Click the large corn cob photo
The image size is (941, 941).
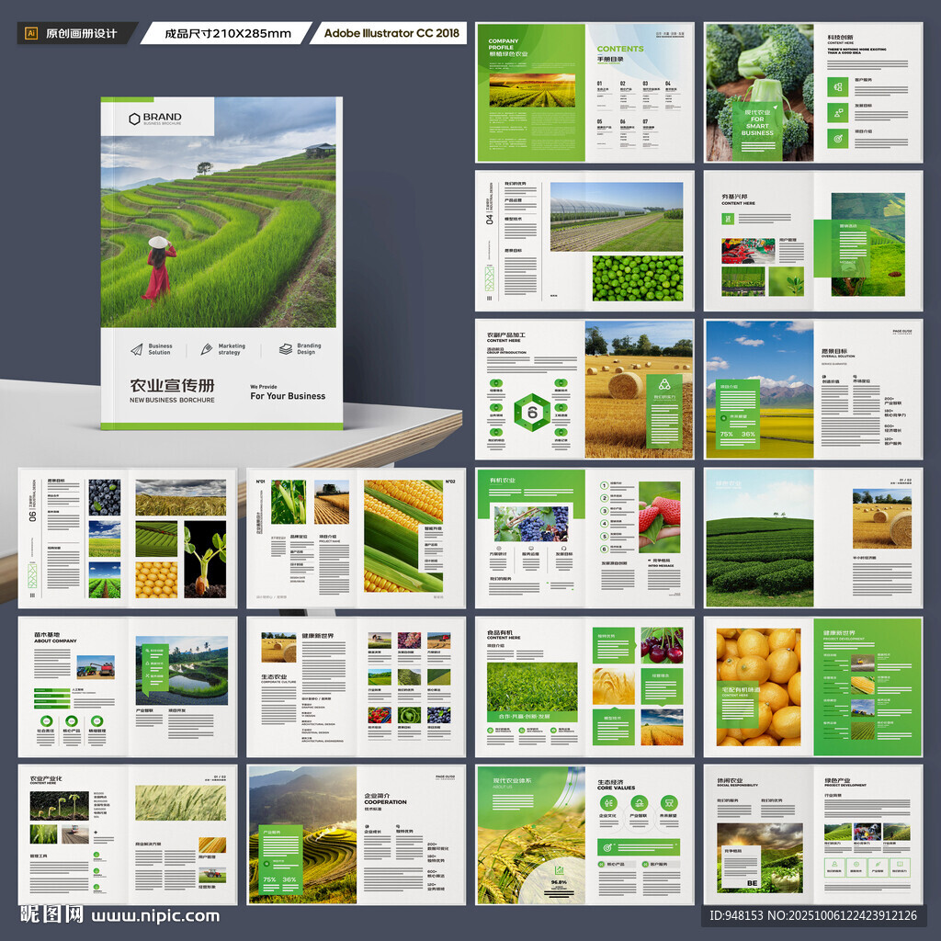click(x=403, y=536)
